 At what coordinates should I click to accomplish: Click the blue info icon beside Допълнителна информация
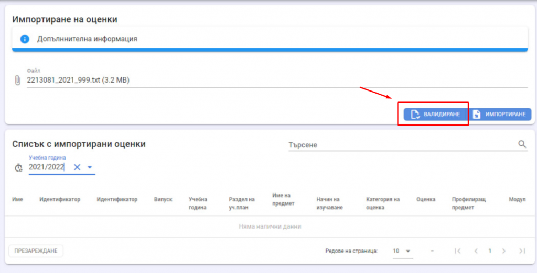(x=24, y=39)
